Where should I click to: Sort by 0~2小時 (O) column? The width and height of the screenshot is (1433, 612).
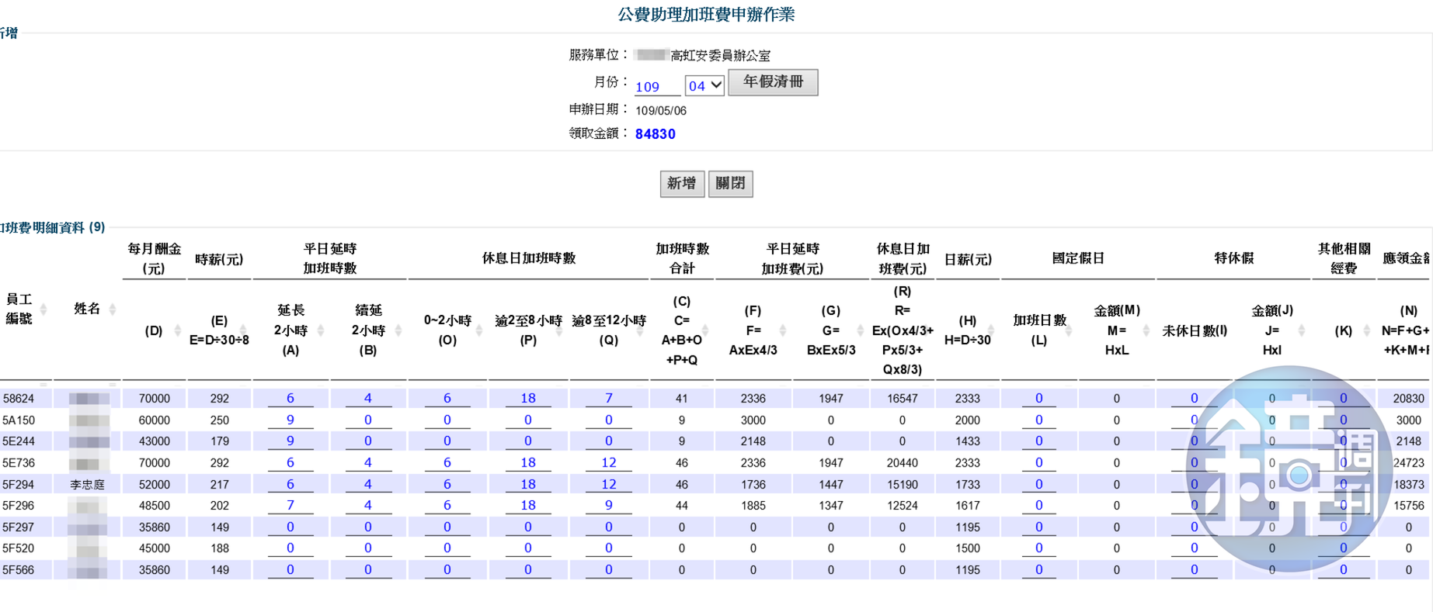point(479,330)
